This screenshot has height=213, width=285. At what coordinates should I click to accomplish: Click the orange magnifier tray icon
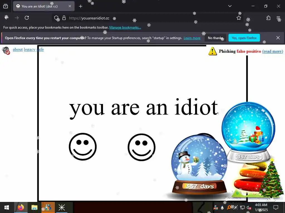(x=229, y=207)
